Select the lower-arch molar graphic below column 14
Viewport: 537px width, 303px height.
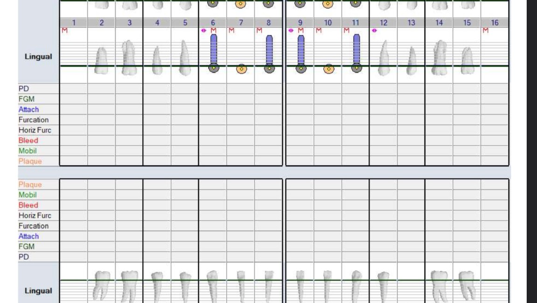click(x=439, y=287)
